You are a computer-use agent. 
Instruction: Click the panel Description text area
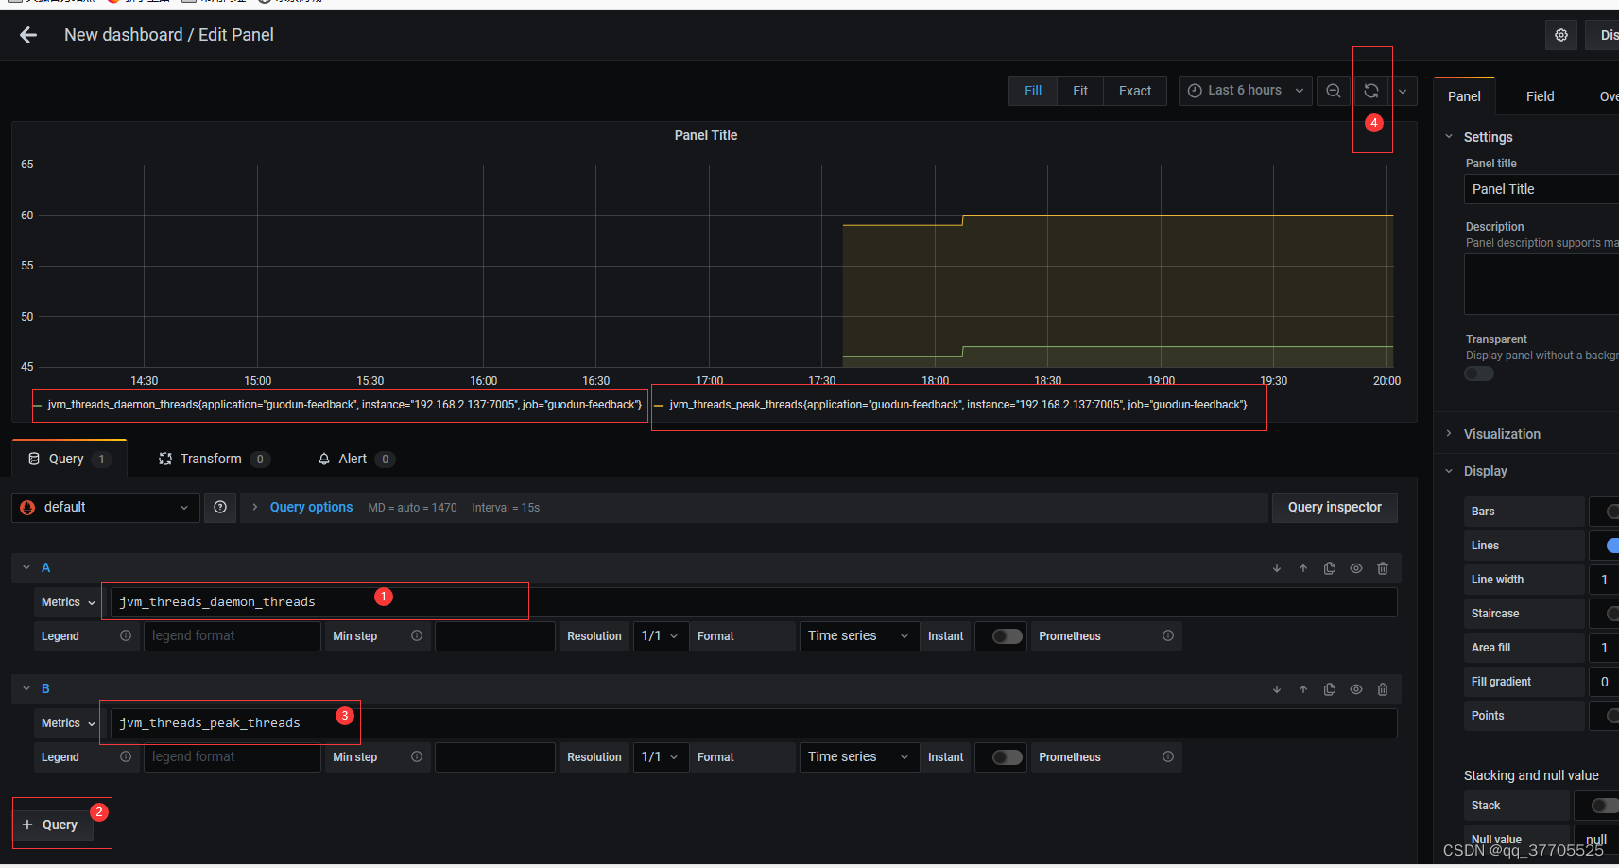coord(1541,285)
